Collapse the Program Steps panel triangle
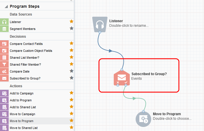This screenshot has height=131, width=204. [x=6, y=7]
